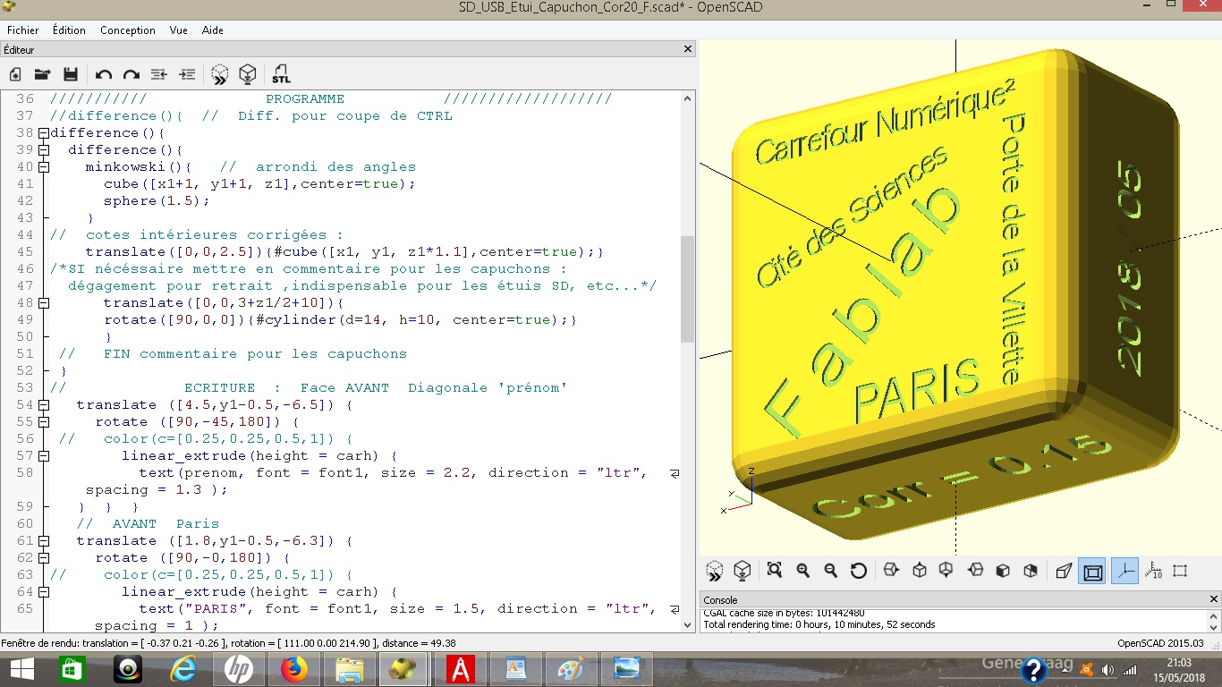The height and width of the screenshot is (687, 1222).
Task: Open the Conception menu
Action: (x=128, y=30)
